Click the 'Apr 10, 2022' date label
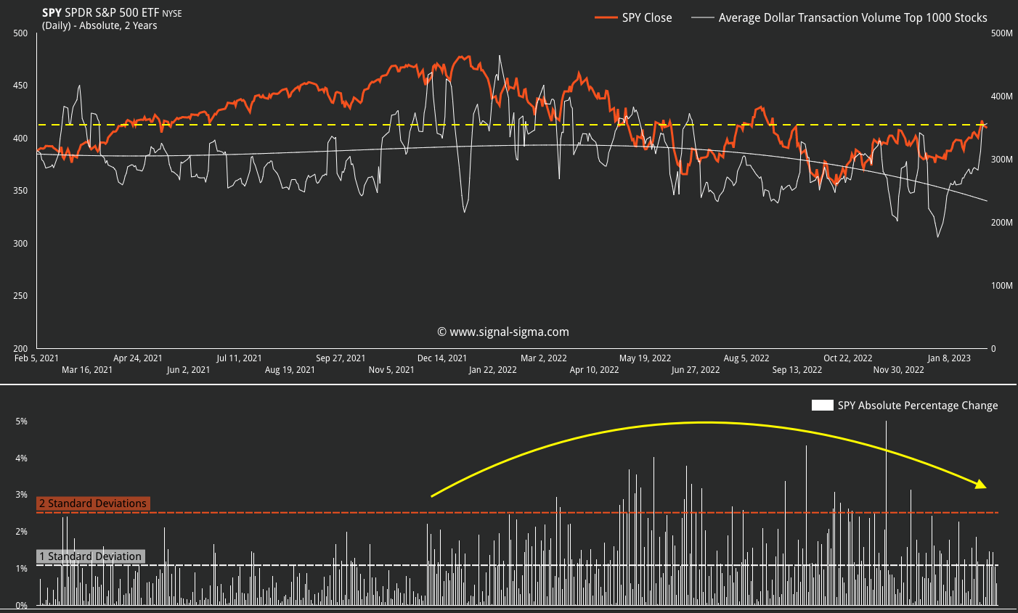1018x613 pixels. click(x=595, y=370)
